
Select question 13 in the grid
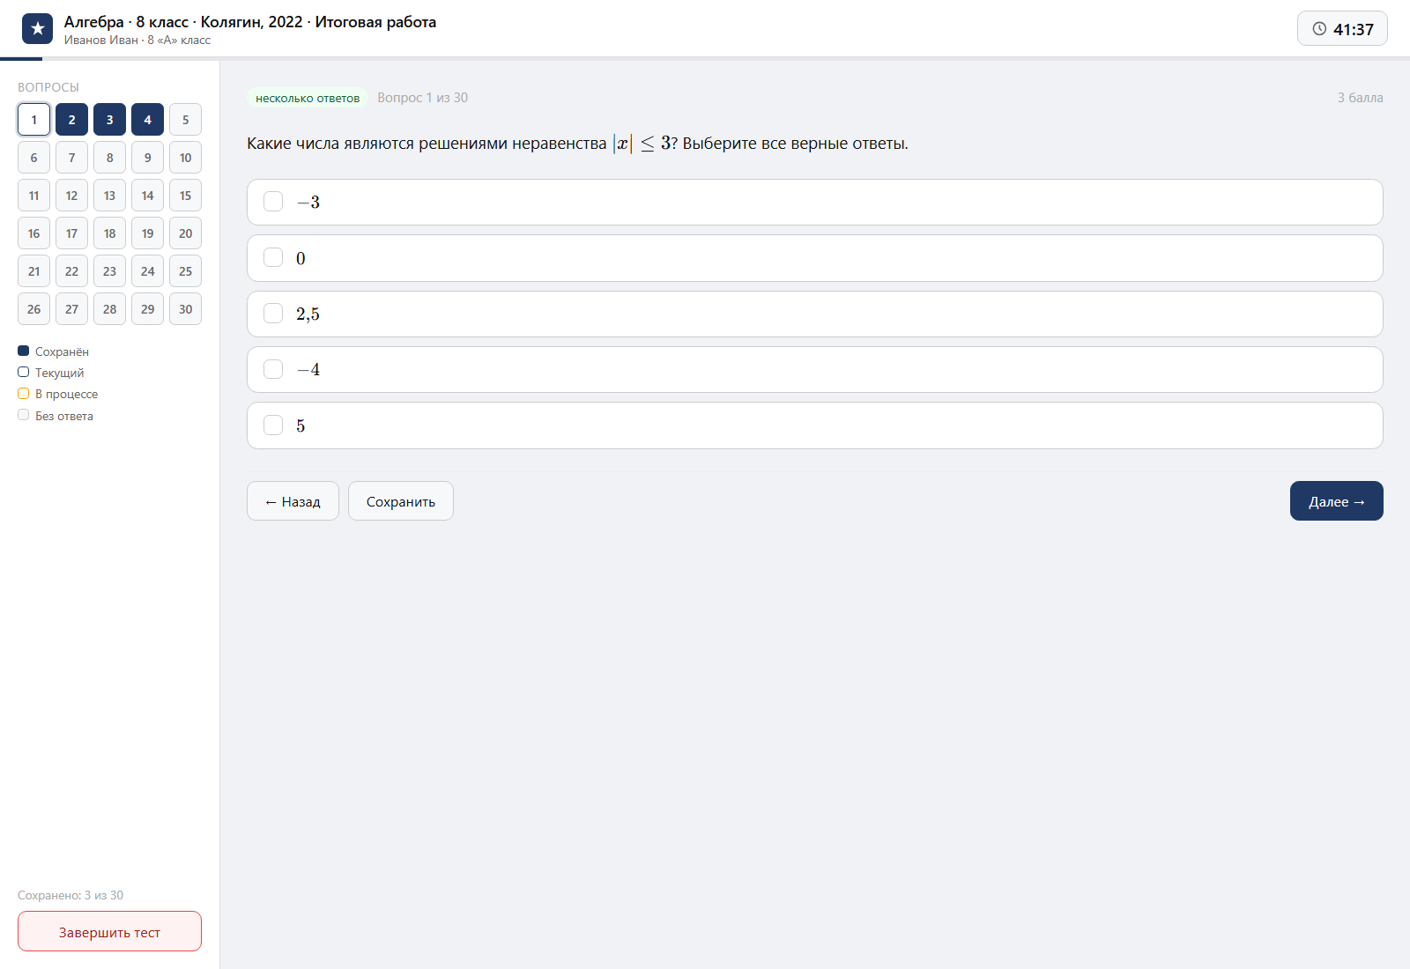click(109, 196)
